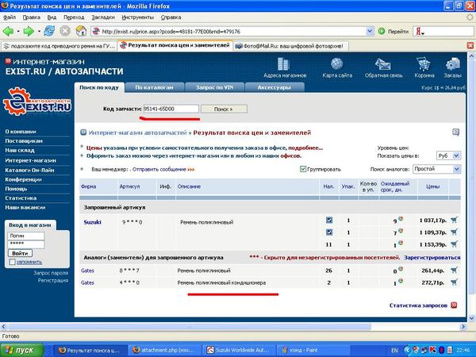Open the О компании sidebar link

pos(21,132)
